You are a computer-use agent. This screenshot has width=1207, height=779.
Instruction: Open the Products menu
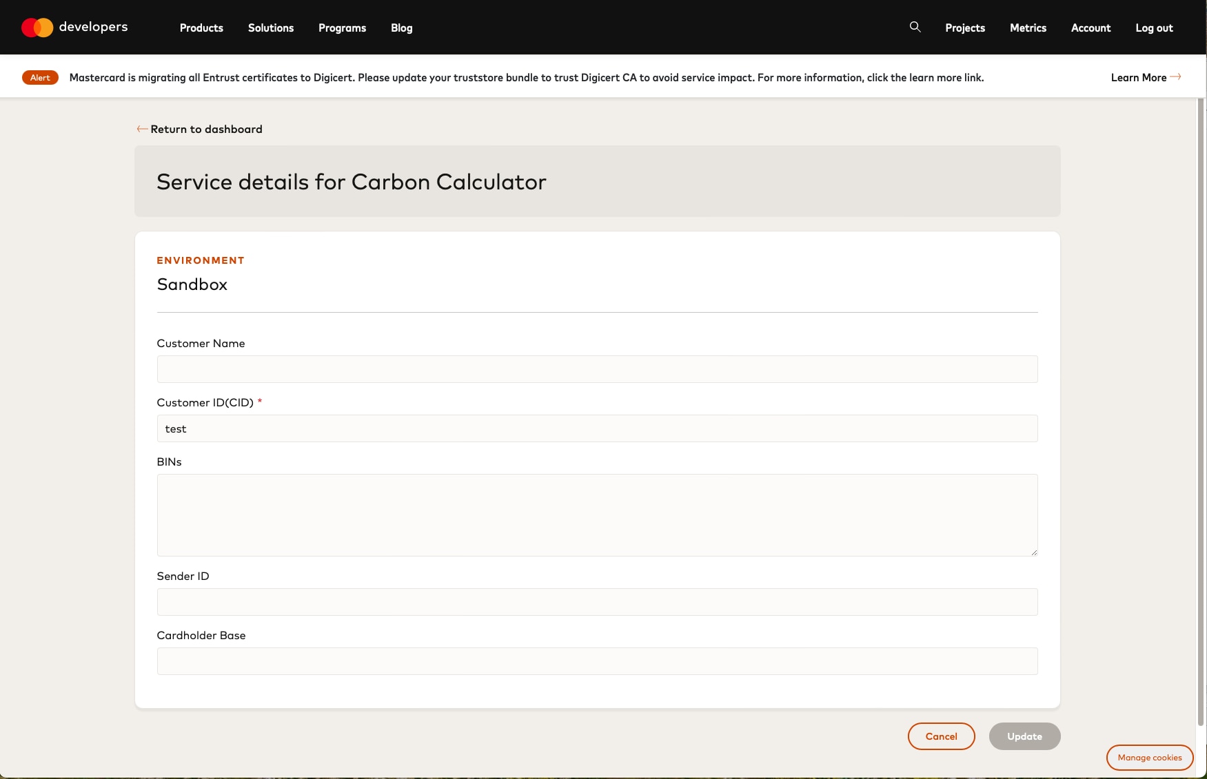click(201, 28)
